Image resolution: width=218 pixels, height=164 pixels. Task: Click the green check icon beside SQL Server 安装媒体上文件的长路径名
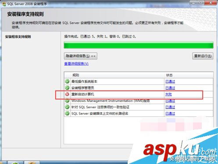click(x=67, y=113)
